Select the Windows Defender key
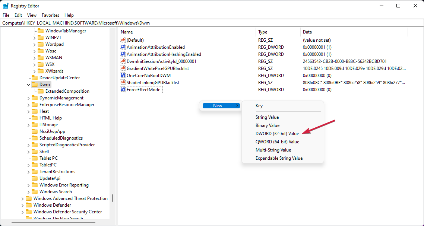 click(x=53, y=205)
